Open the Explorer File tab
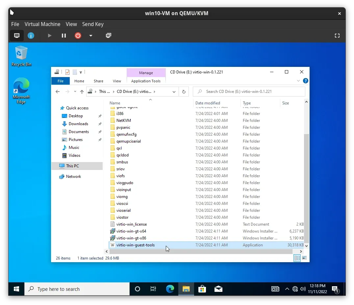The image size is (354, 305). [x=60, y=81]
